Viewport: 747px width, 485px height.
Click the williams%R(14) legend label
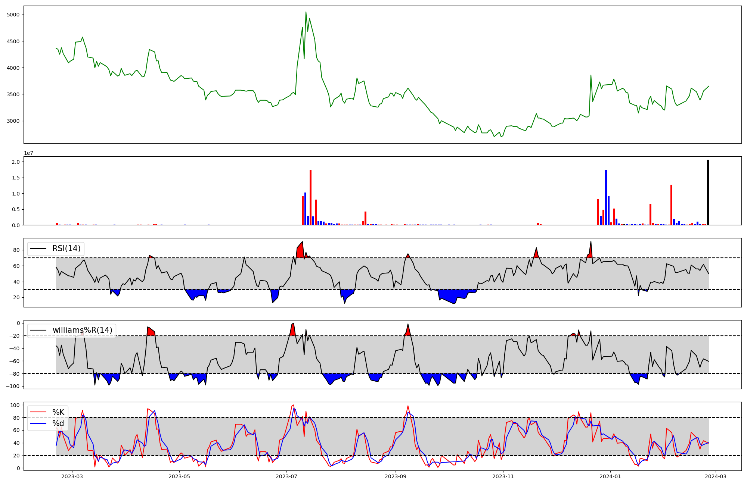(82, 330)
